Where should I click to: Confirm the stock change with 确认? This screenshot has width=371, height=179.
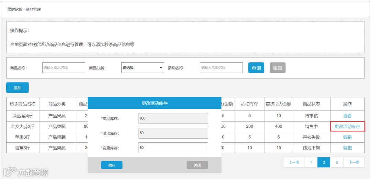(112, 165)
